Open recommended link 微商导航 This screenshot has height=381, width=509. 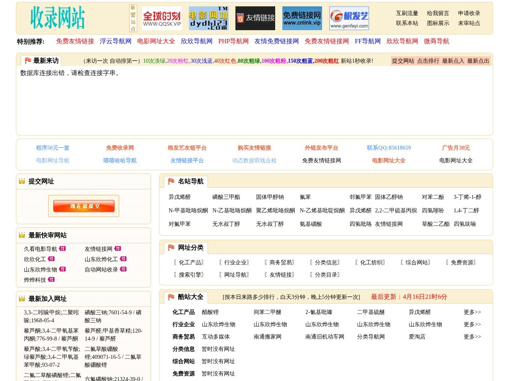pos(437,41)
